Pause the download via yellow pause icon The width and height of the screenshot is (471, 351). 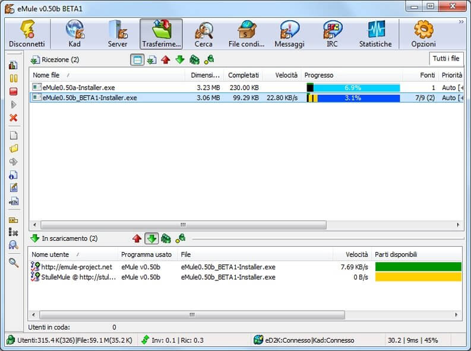(13, 78)
